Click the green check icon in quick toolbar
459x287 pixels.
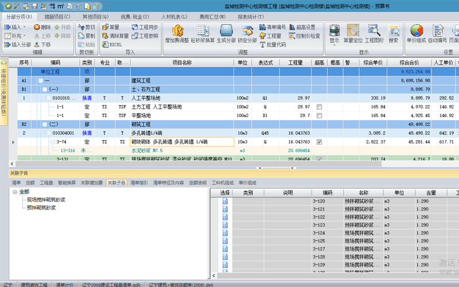[x=8, y=6]
